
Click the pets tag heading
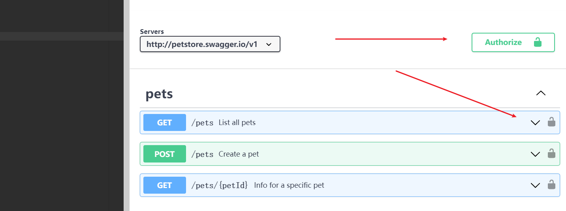point(159,94)
